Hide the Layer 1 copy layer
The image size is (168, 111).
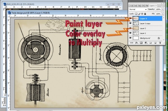click(x=130, y=23)
